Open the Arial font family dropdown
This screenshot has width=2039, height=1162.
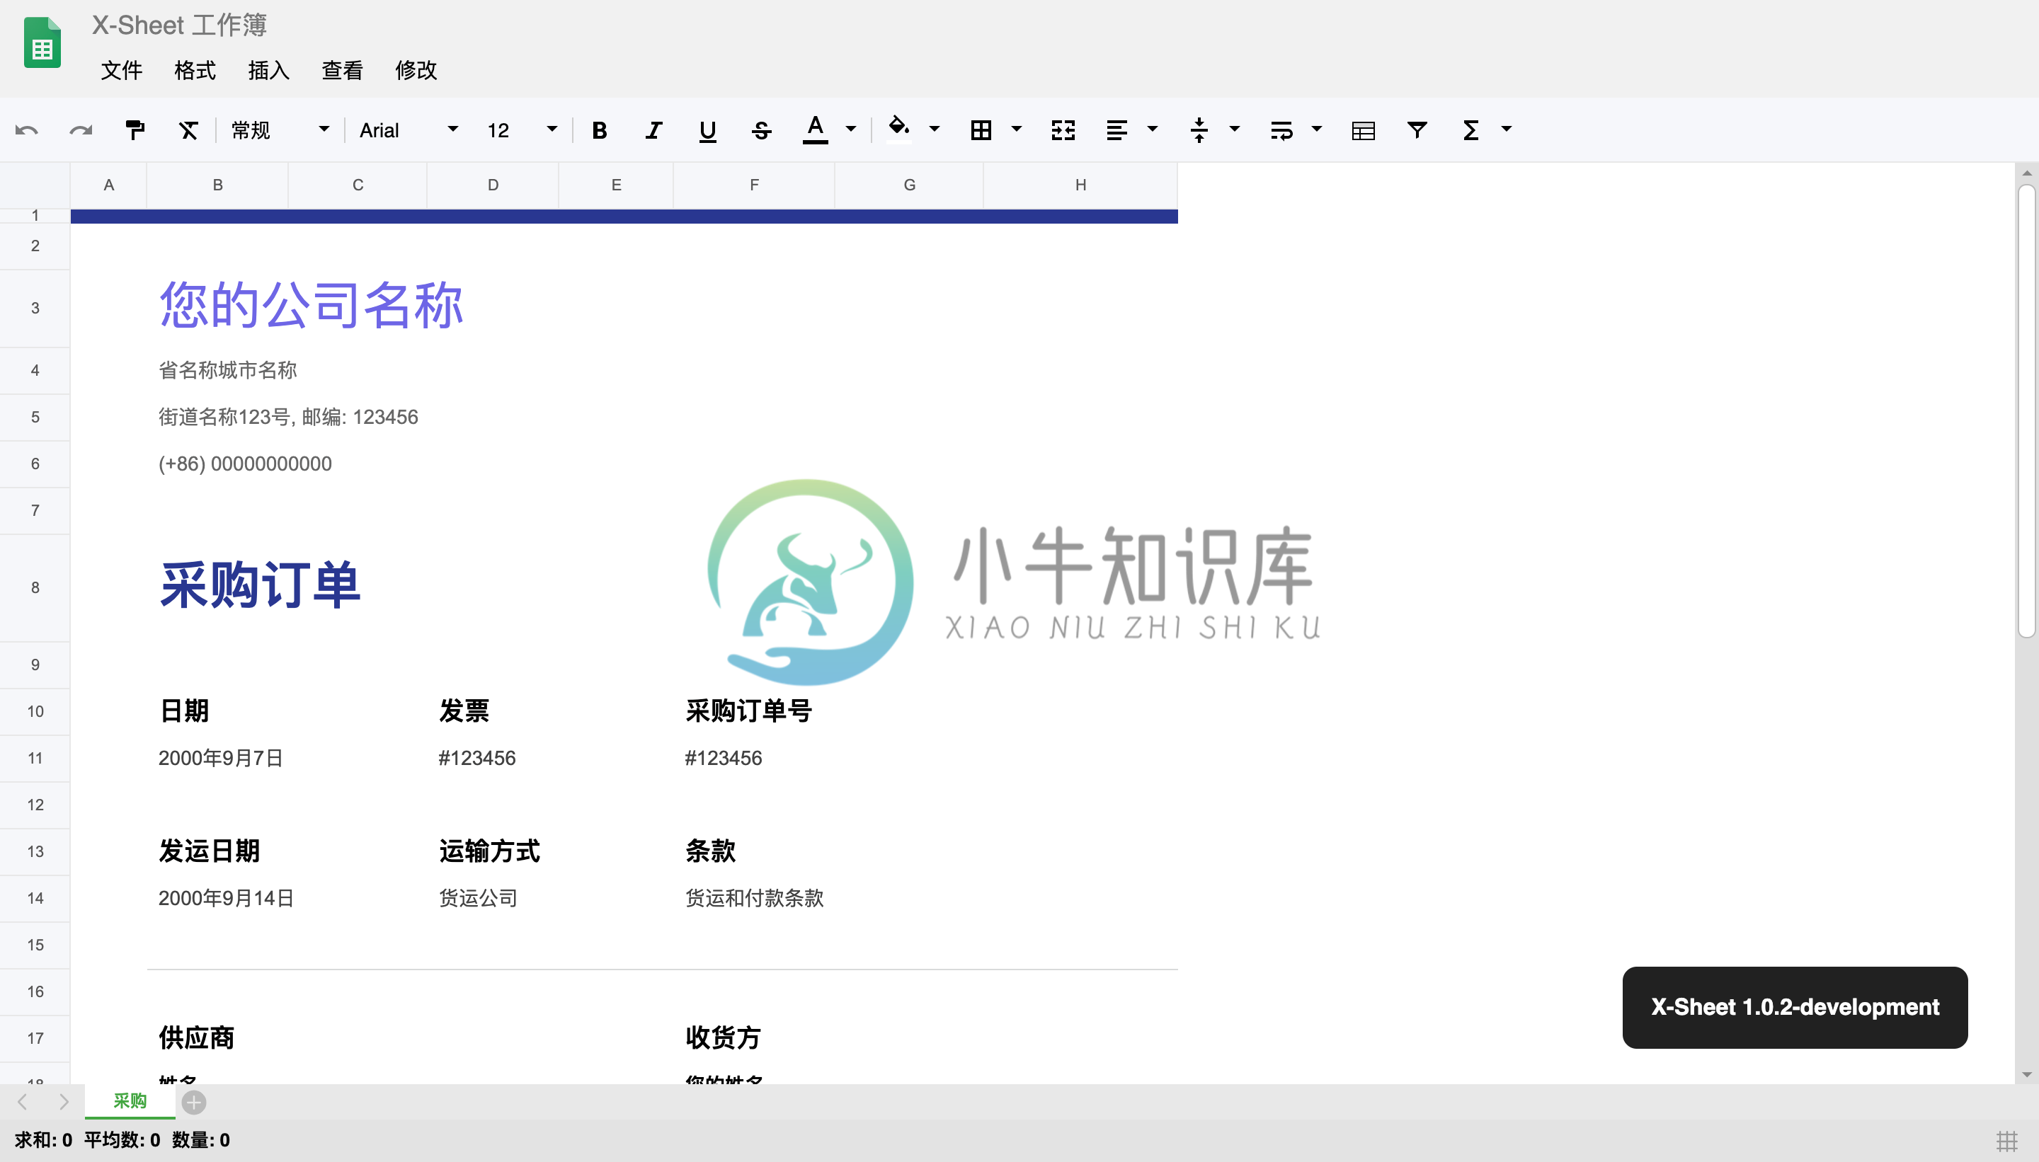409,130
